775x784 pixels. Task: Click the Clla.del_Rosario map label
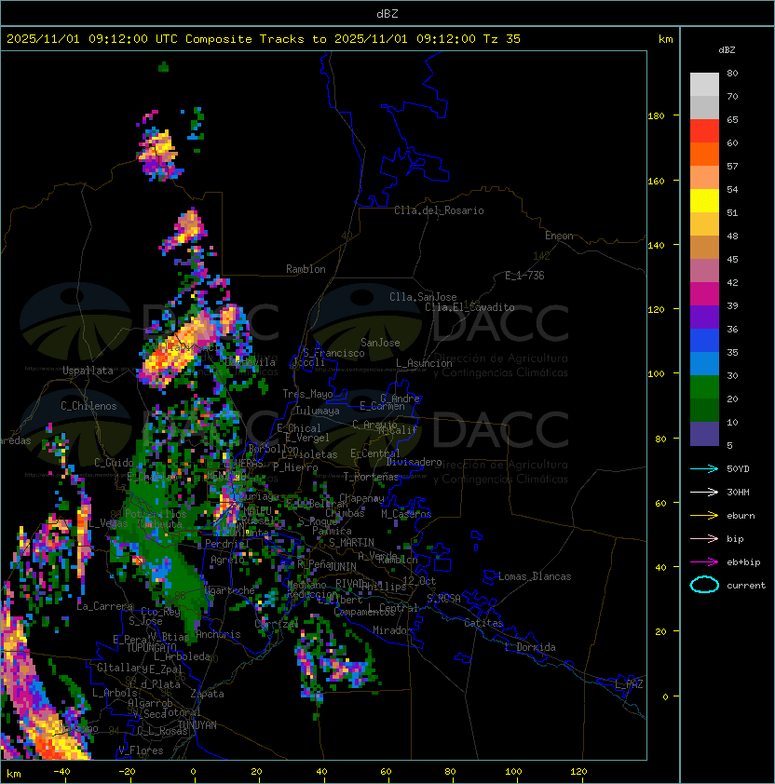(439, 210)
